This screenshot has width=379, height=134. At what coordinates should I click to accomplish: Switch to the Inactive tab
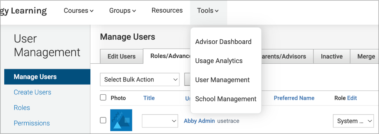[331, 56]
